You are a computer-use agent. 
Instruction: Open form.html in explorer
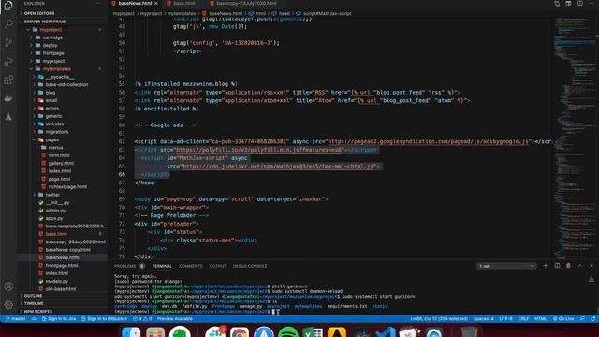tap(59, 155)
